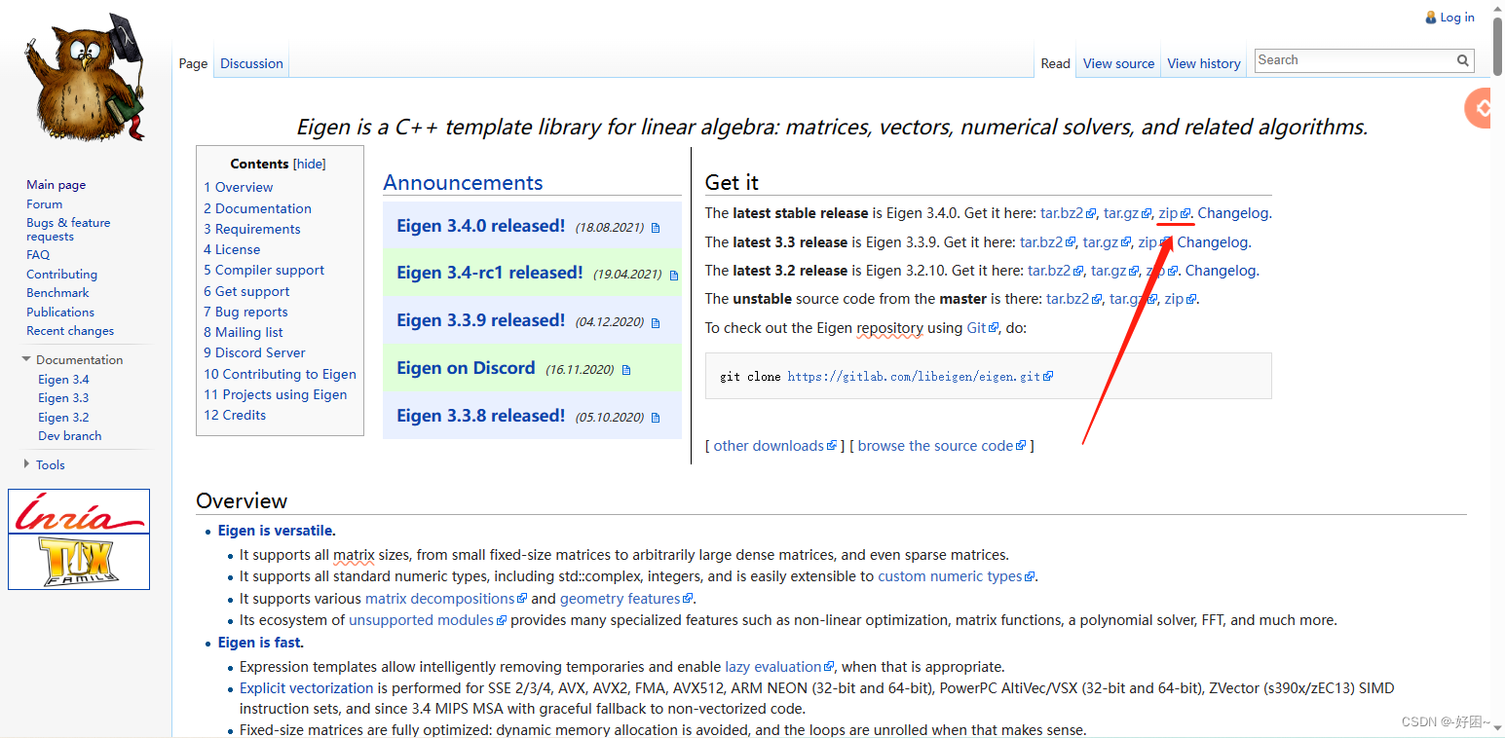Open the Eigen 3.4.0 Changelog link

(x=1234, y=213)
